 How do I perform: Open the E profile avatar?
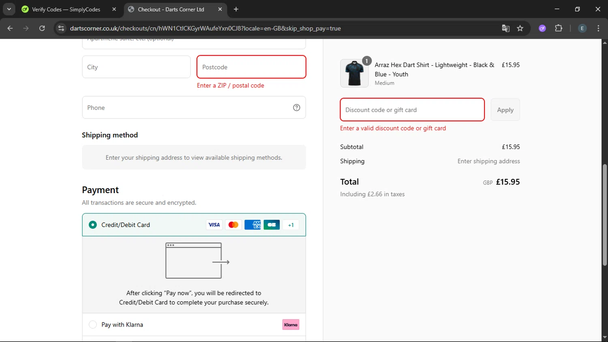click(582, 28)
